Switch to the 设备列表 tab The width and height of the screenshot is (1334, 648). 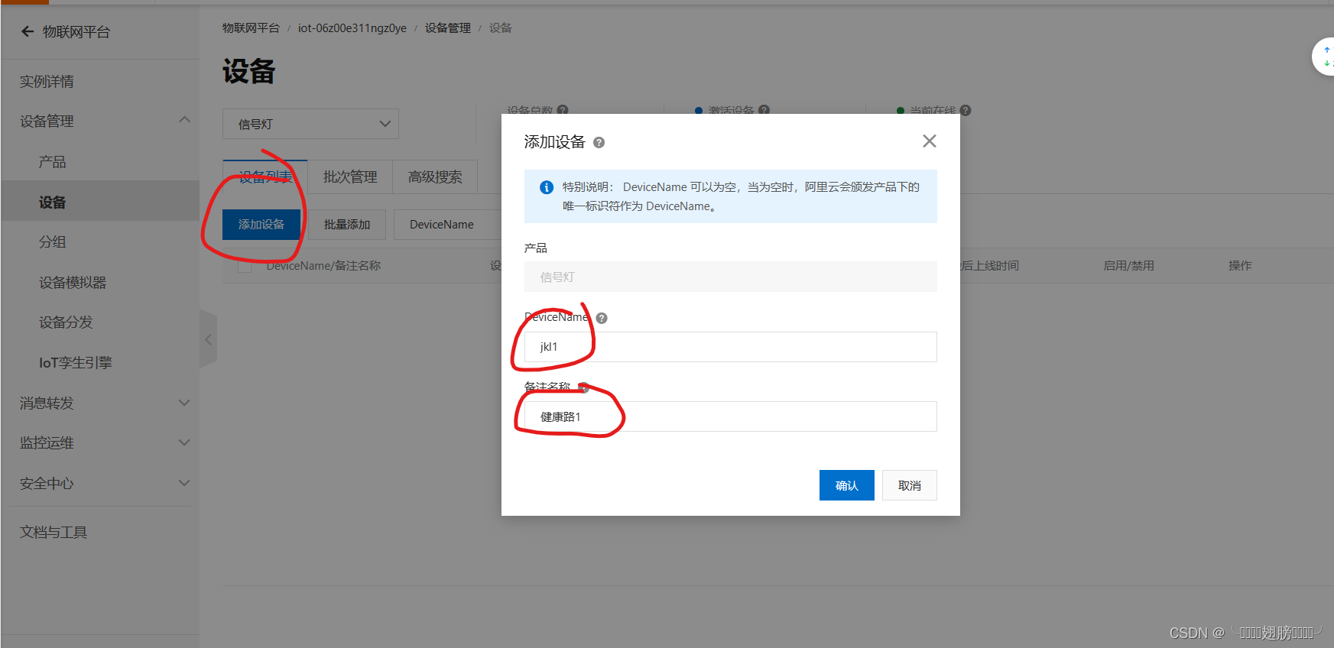(x=265, y=177)
